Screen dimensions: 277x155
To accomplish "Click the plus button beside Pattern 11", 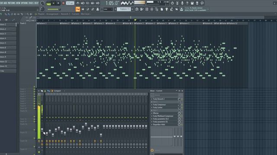I will click(x=133, y=9).
